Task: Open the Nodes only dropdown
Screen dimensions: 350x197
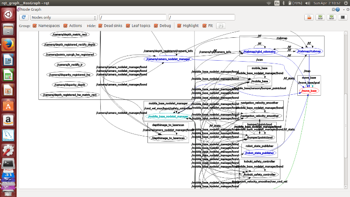Action: click(64, 17)
